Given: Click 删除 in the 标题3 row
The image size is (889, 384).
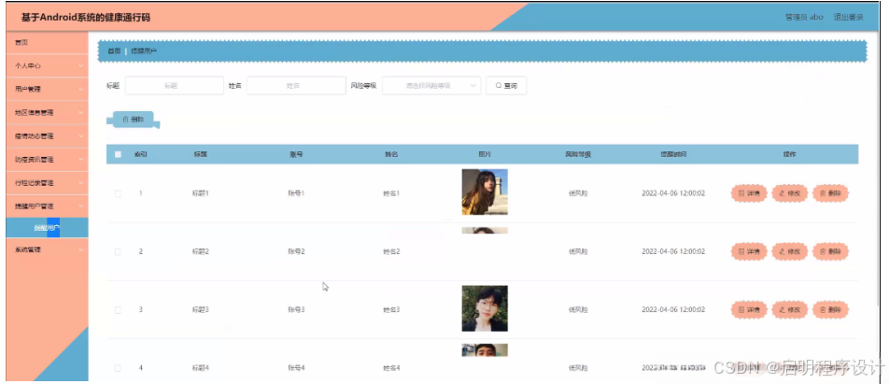Looking at the screenshot, I should point(830,309).
